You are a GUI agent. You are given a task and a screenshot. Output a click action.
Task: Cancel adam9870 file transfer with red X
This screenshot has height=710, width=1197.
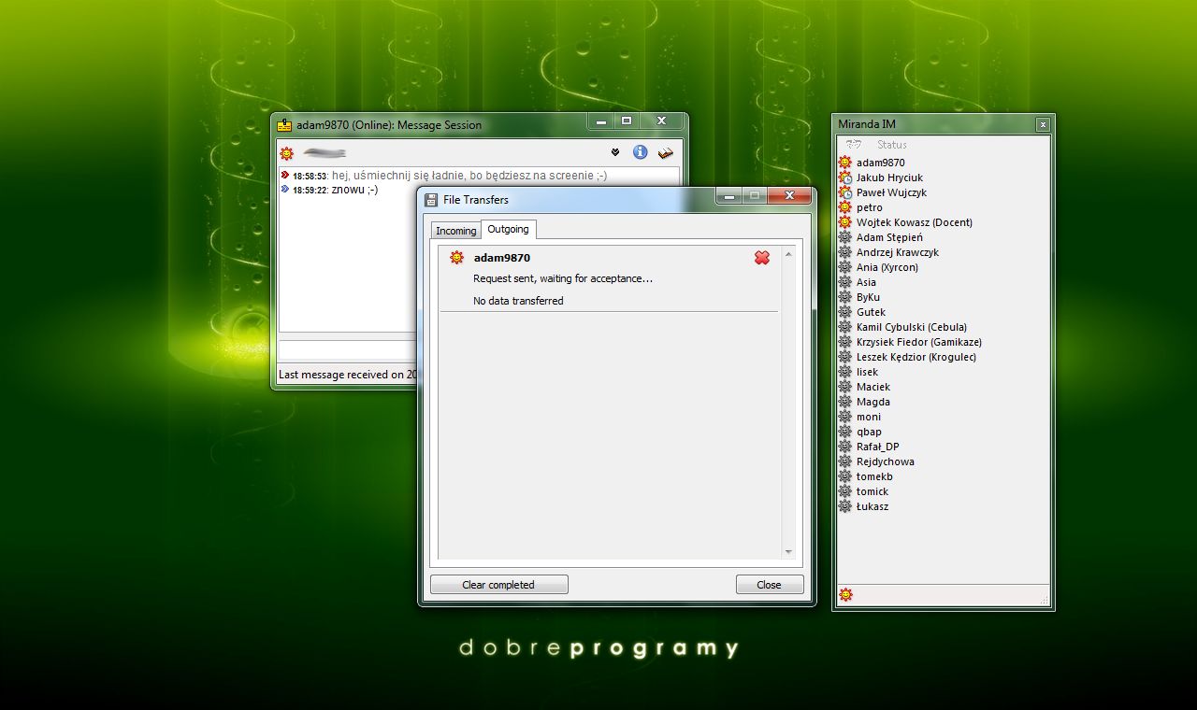tap(762, 258)
